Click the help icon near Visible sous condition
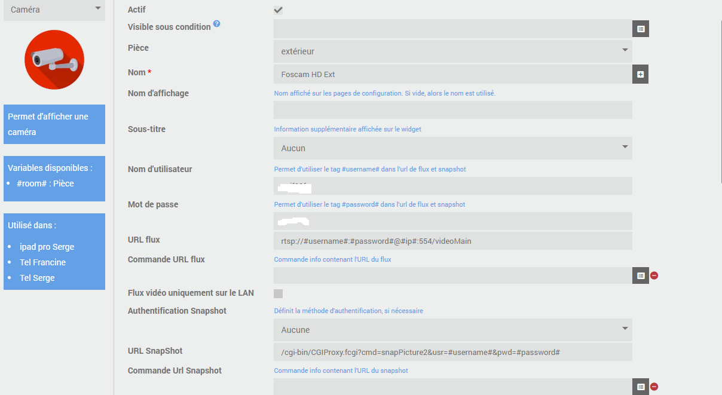Viewport: 722px width, 395px height. [217, 24]
